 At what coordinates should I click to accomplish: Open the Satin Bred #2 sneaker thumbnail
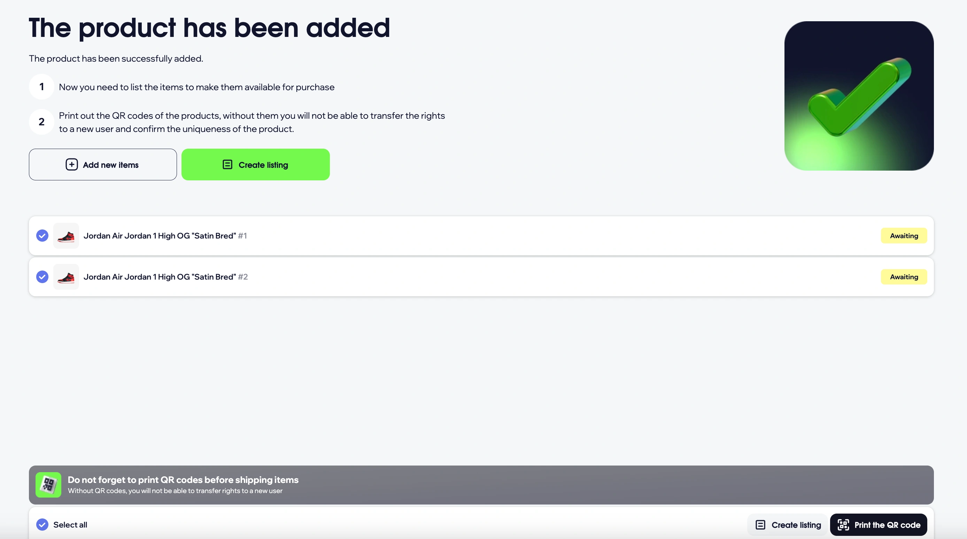point(66,277)
